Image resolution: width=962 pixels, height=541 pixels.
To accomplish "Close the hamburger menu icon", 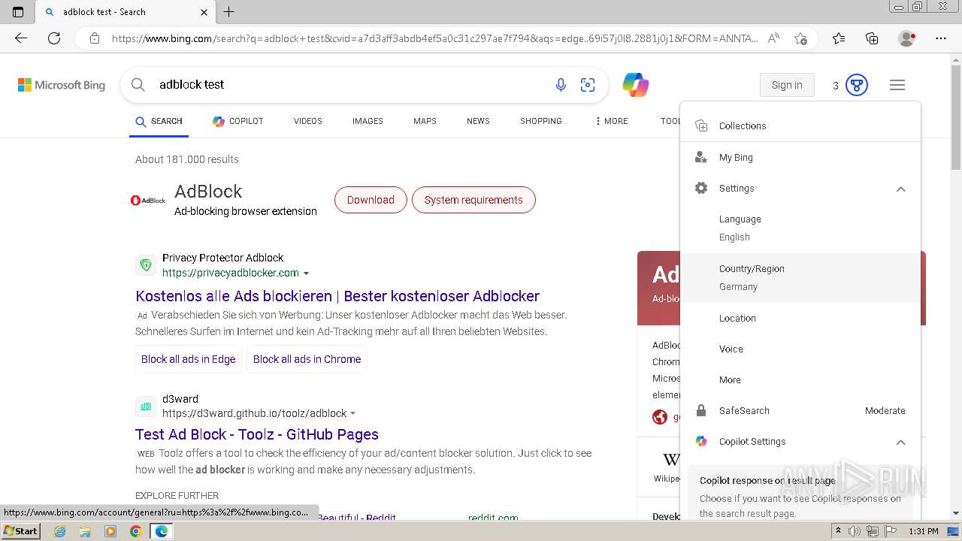I will tap(897, 85).
